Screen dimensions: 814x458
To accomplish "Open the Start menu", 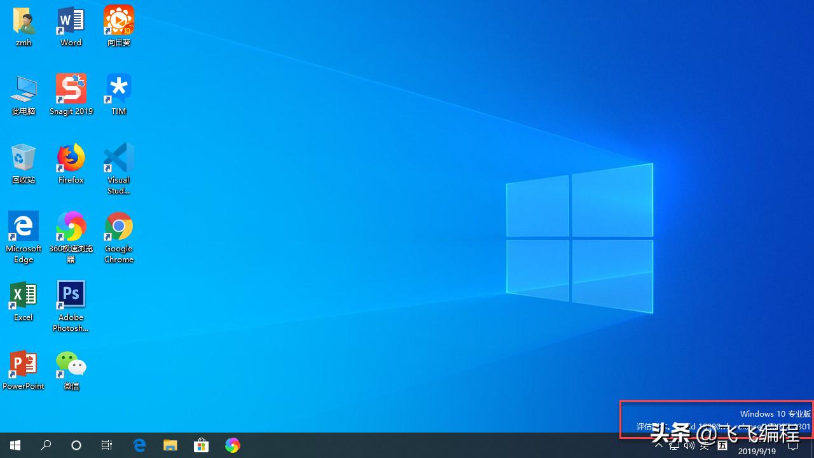I will 15,445.
